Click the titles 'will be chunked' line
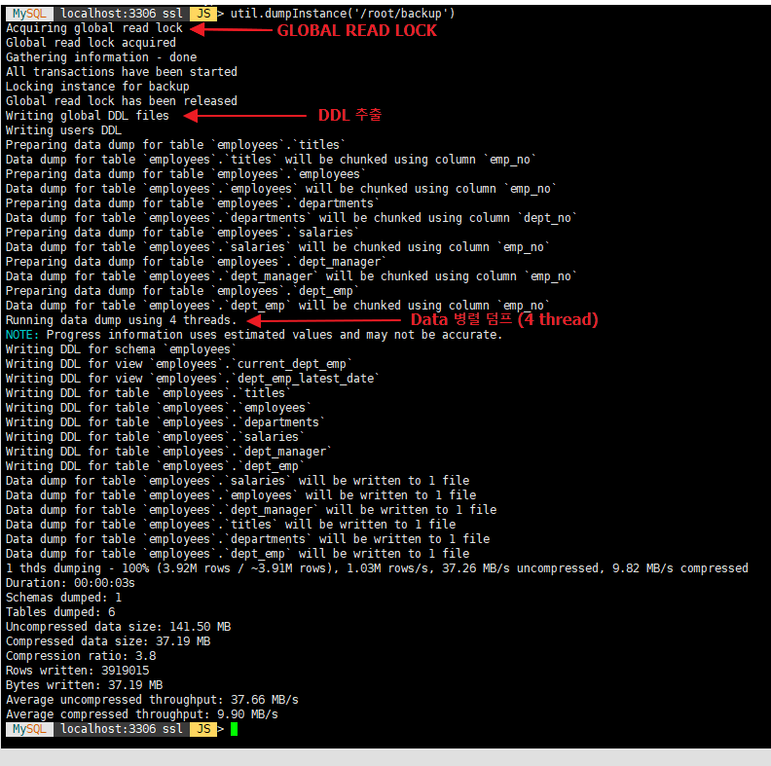The width and height of the screenshot is (771, 766). 271,160
